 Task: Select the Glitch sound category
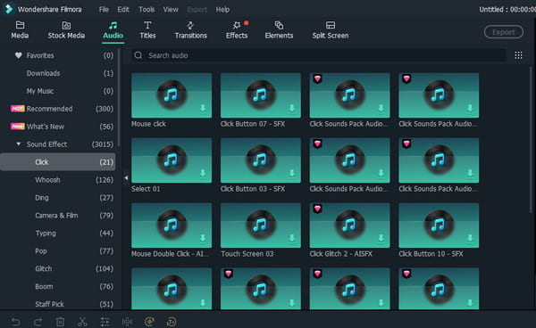[58, 268]
